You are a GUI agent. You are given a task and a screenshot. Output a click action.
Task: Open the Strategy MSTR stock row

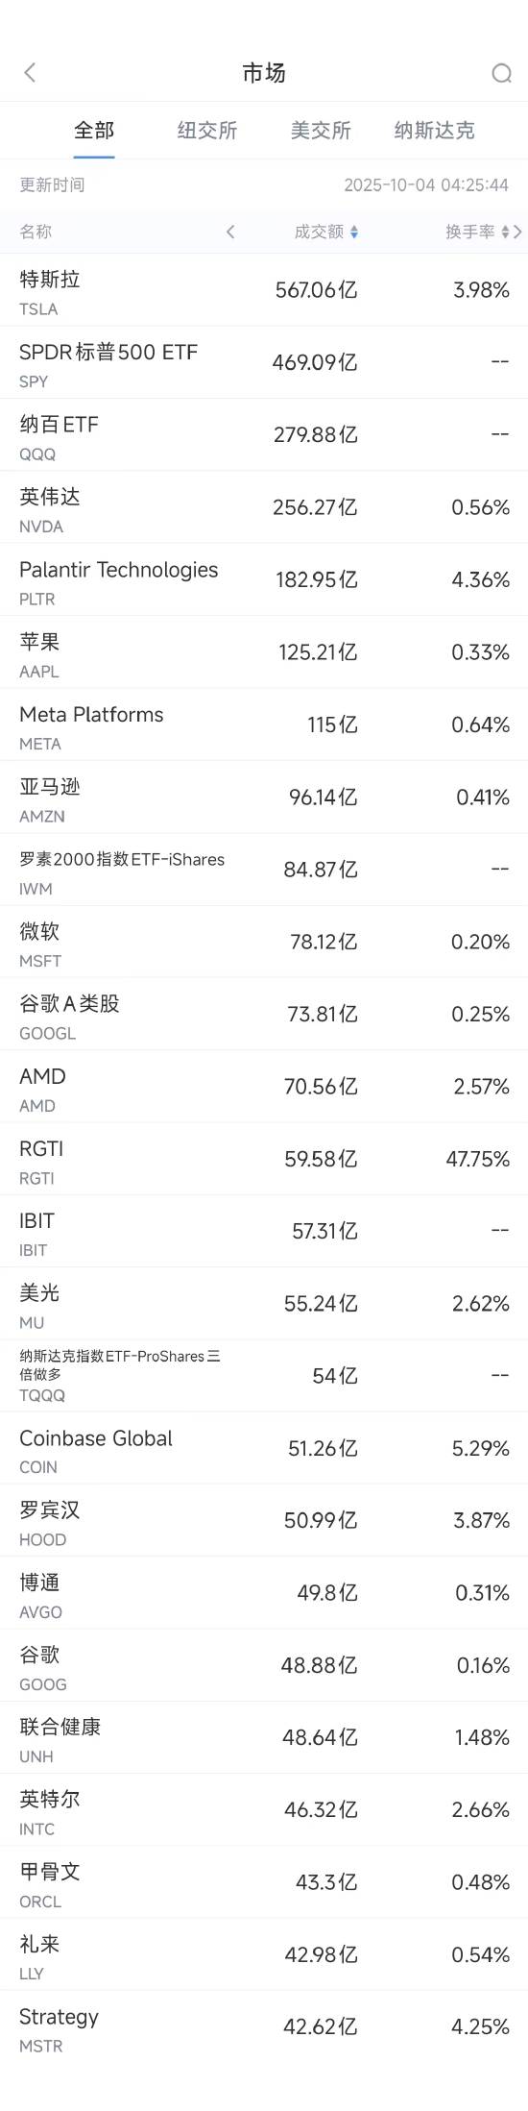[x=264, y=2026]
